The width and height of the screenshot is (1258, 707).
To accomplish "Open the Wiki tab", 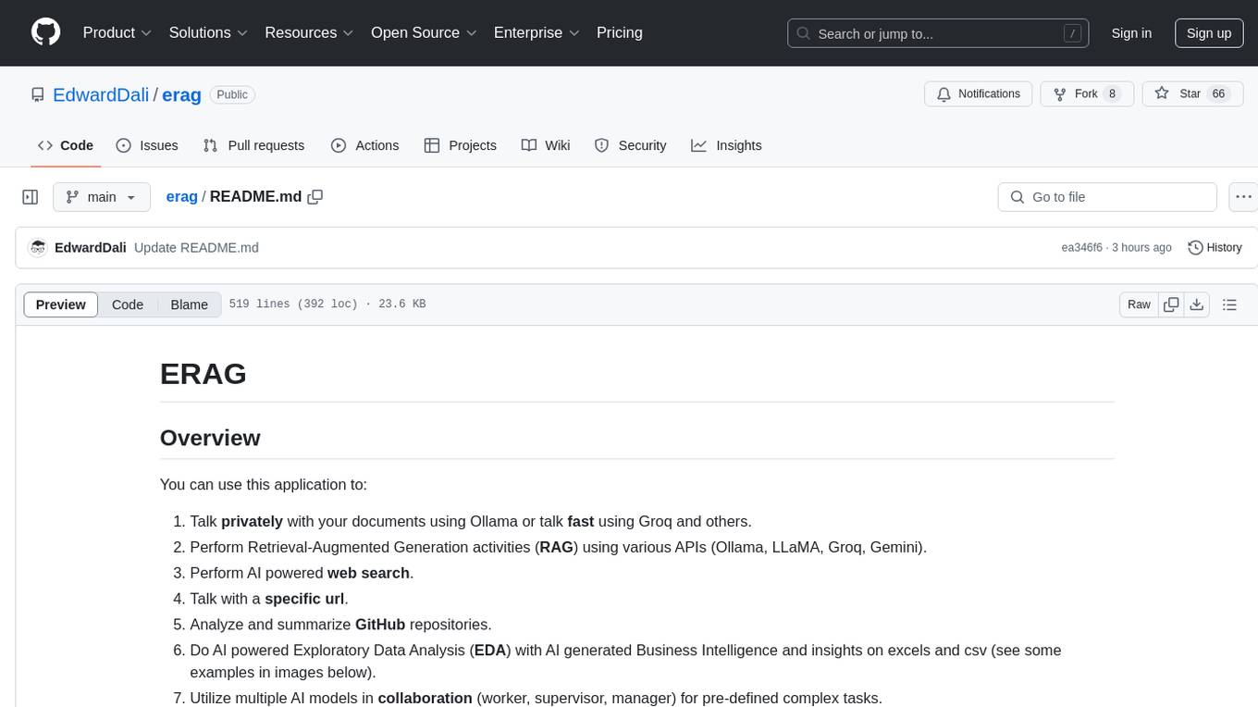I will click(546, 145).
